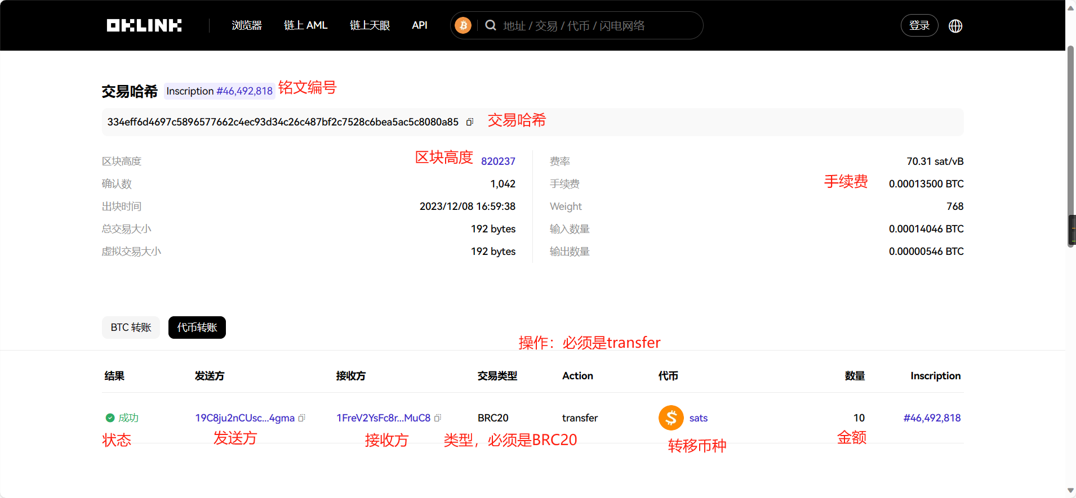Open the 链上 AML menu
Viewport: 1076px width, 498px height.
point(305,25)
